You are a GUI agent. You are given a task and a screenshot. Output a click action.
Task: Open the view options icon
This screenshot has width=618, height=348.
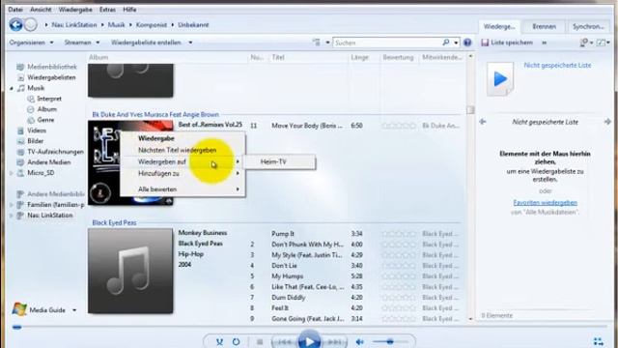tap(317, 43)
